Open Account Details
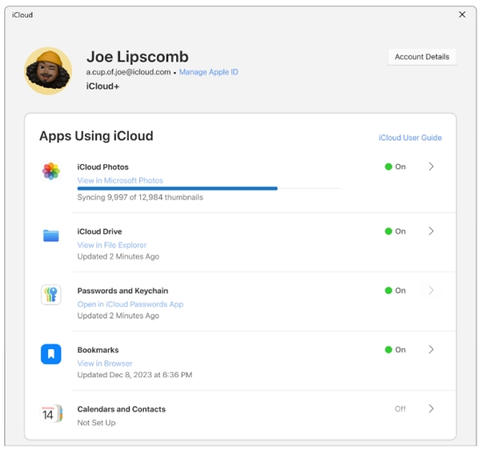Screen dimensions: 482x450 point(422,57)
